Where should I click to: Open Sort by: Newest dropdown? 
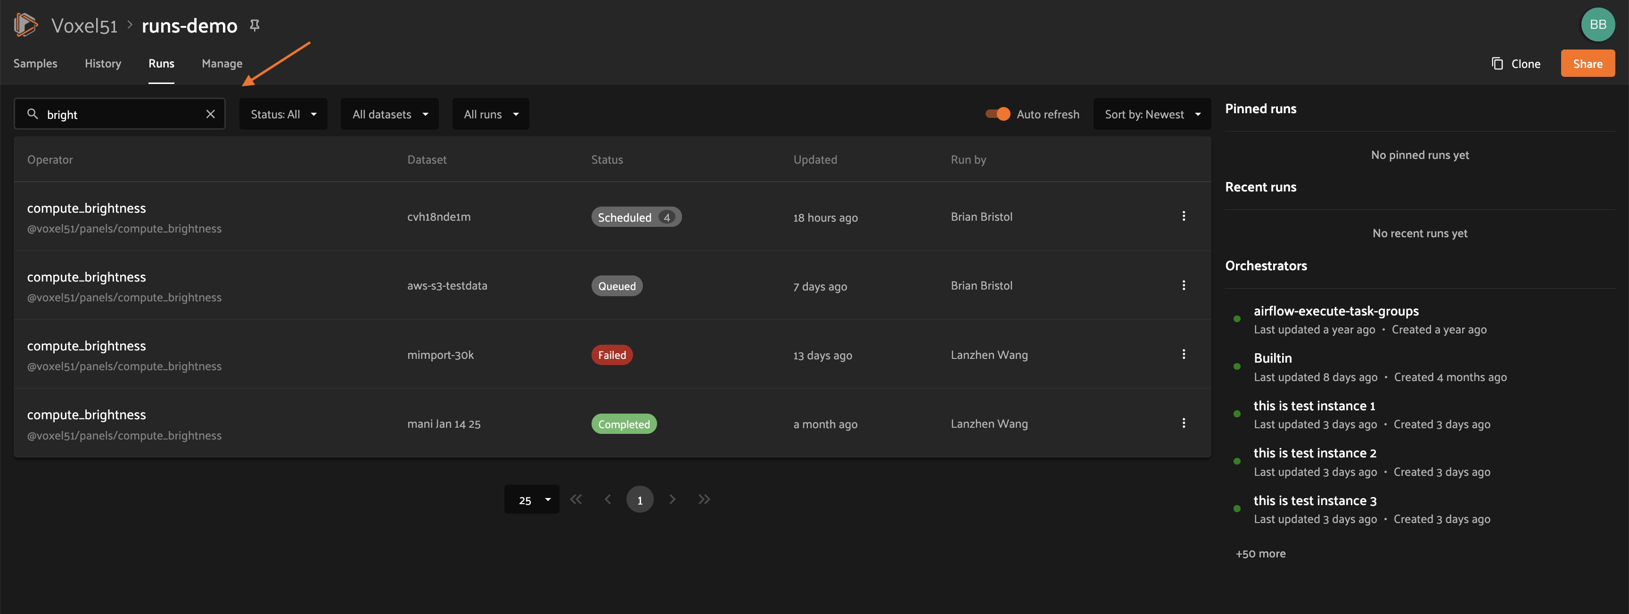[x=1152, y=114]
